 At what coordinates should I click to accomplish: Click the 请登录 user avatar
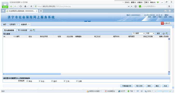[x=5, y=5]
